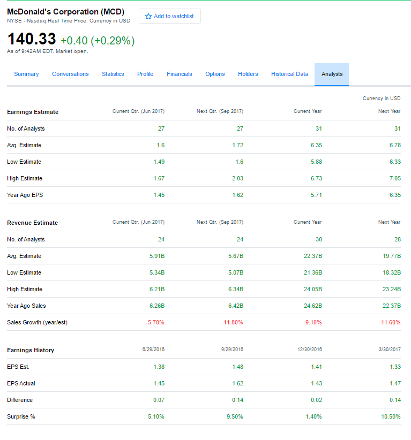Click the Surprise % value 9.50%
The width and height of the screenshot is (411, 440).
235,416
